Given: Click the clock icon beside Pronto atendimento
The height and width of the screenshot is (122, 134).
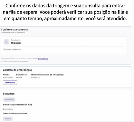Looking at the screenshot, I should pos(5,49).
